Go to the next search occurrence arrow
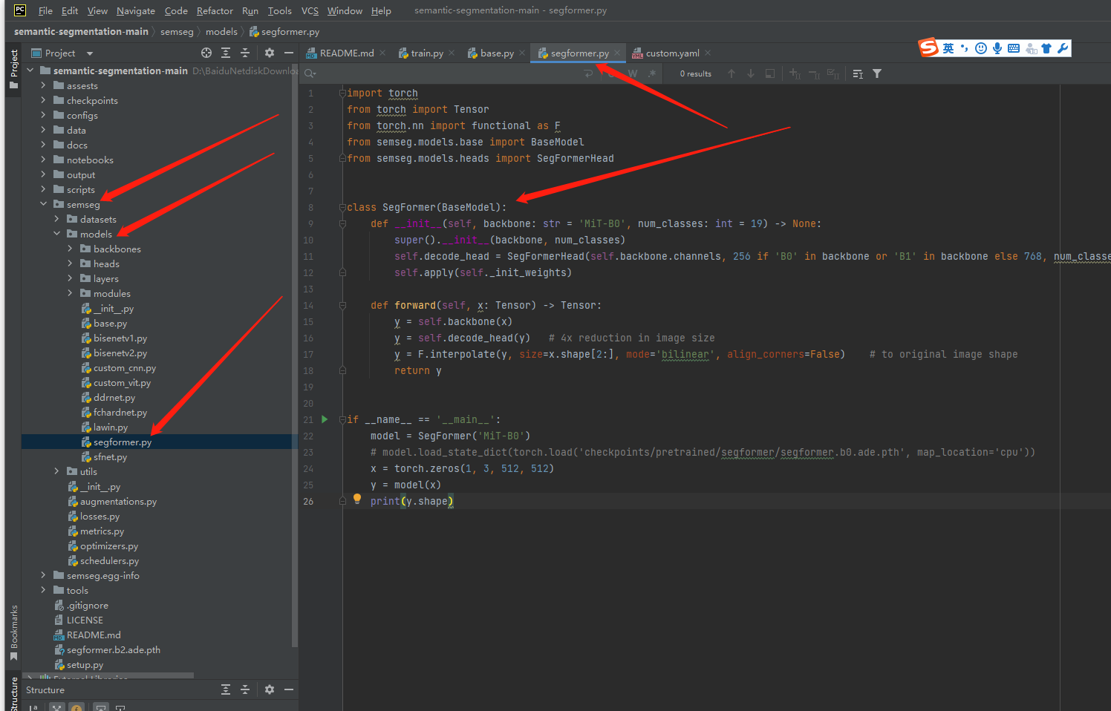 (x=751, y=73)
